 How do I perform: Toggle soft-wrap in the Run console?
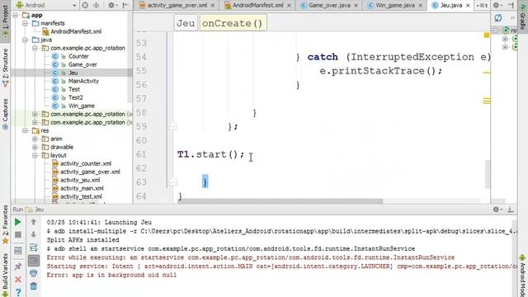coord(33,247)
